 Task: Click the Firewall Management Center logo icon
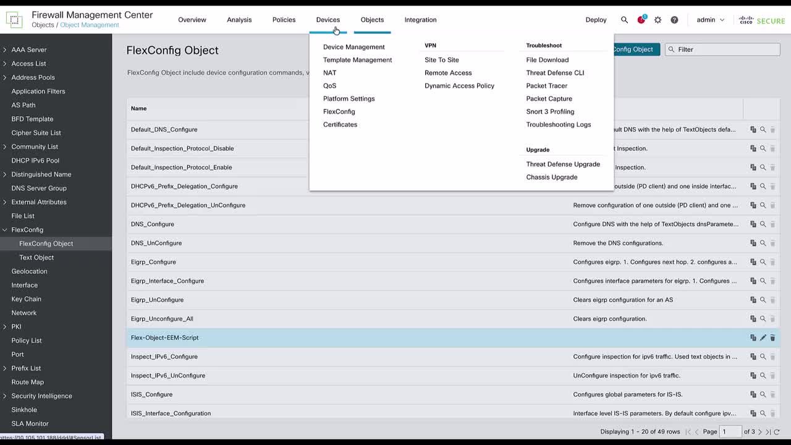15,20
